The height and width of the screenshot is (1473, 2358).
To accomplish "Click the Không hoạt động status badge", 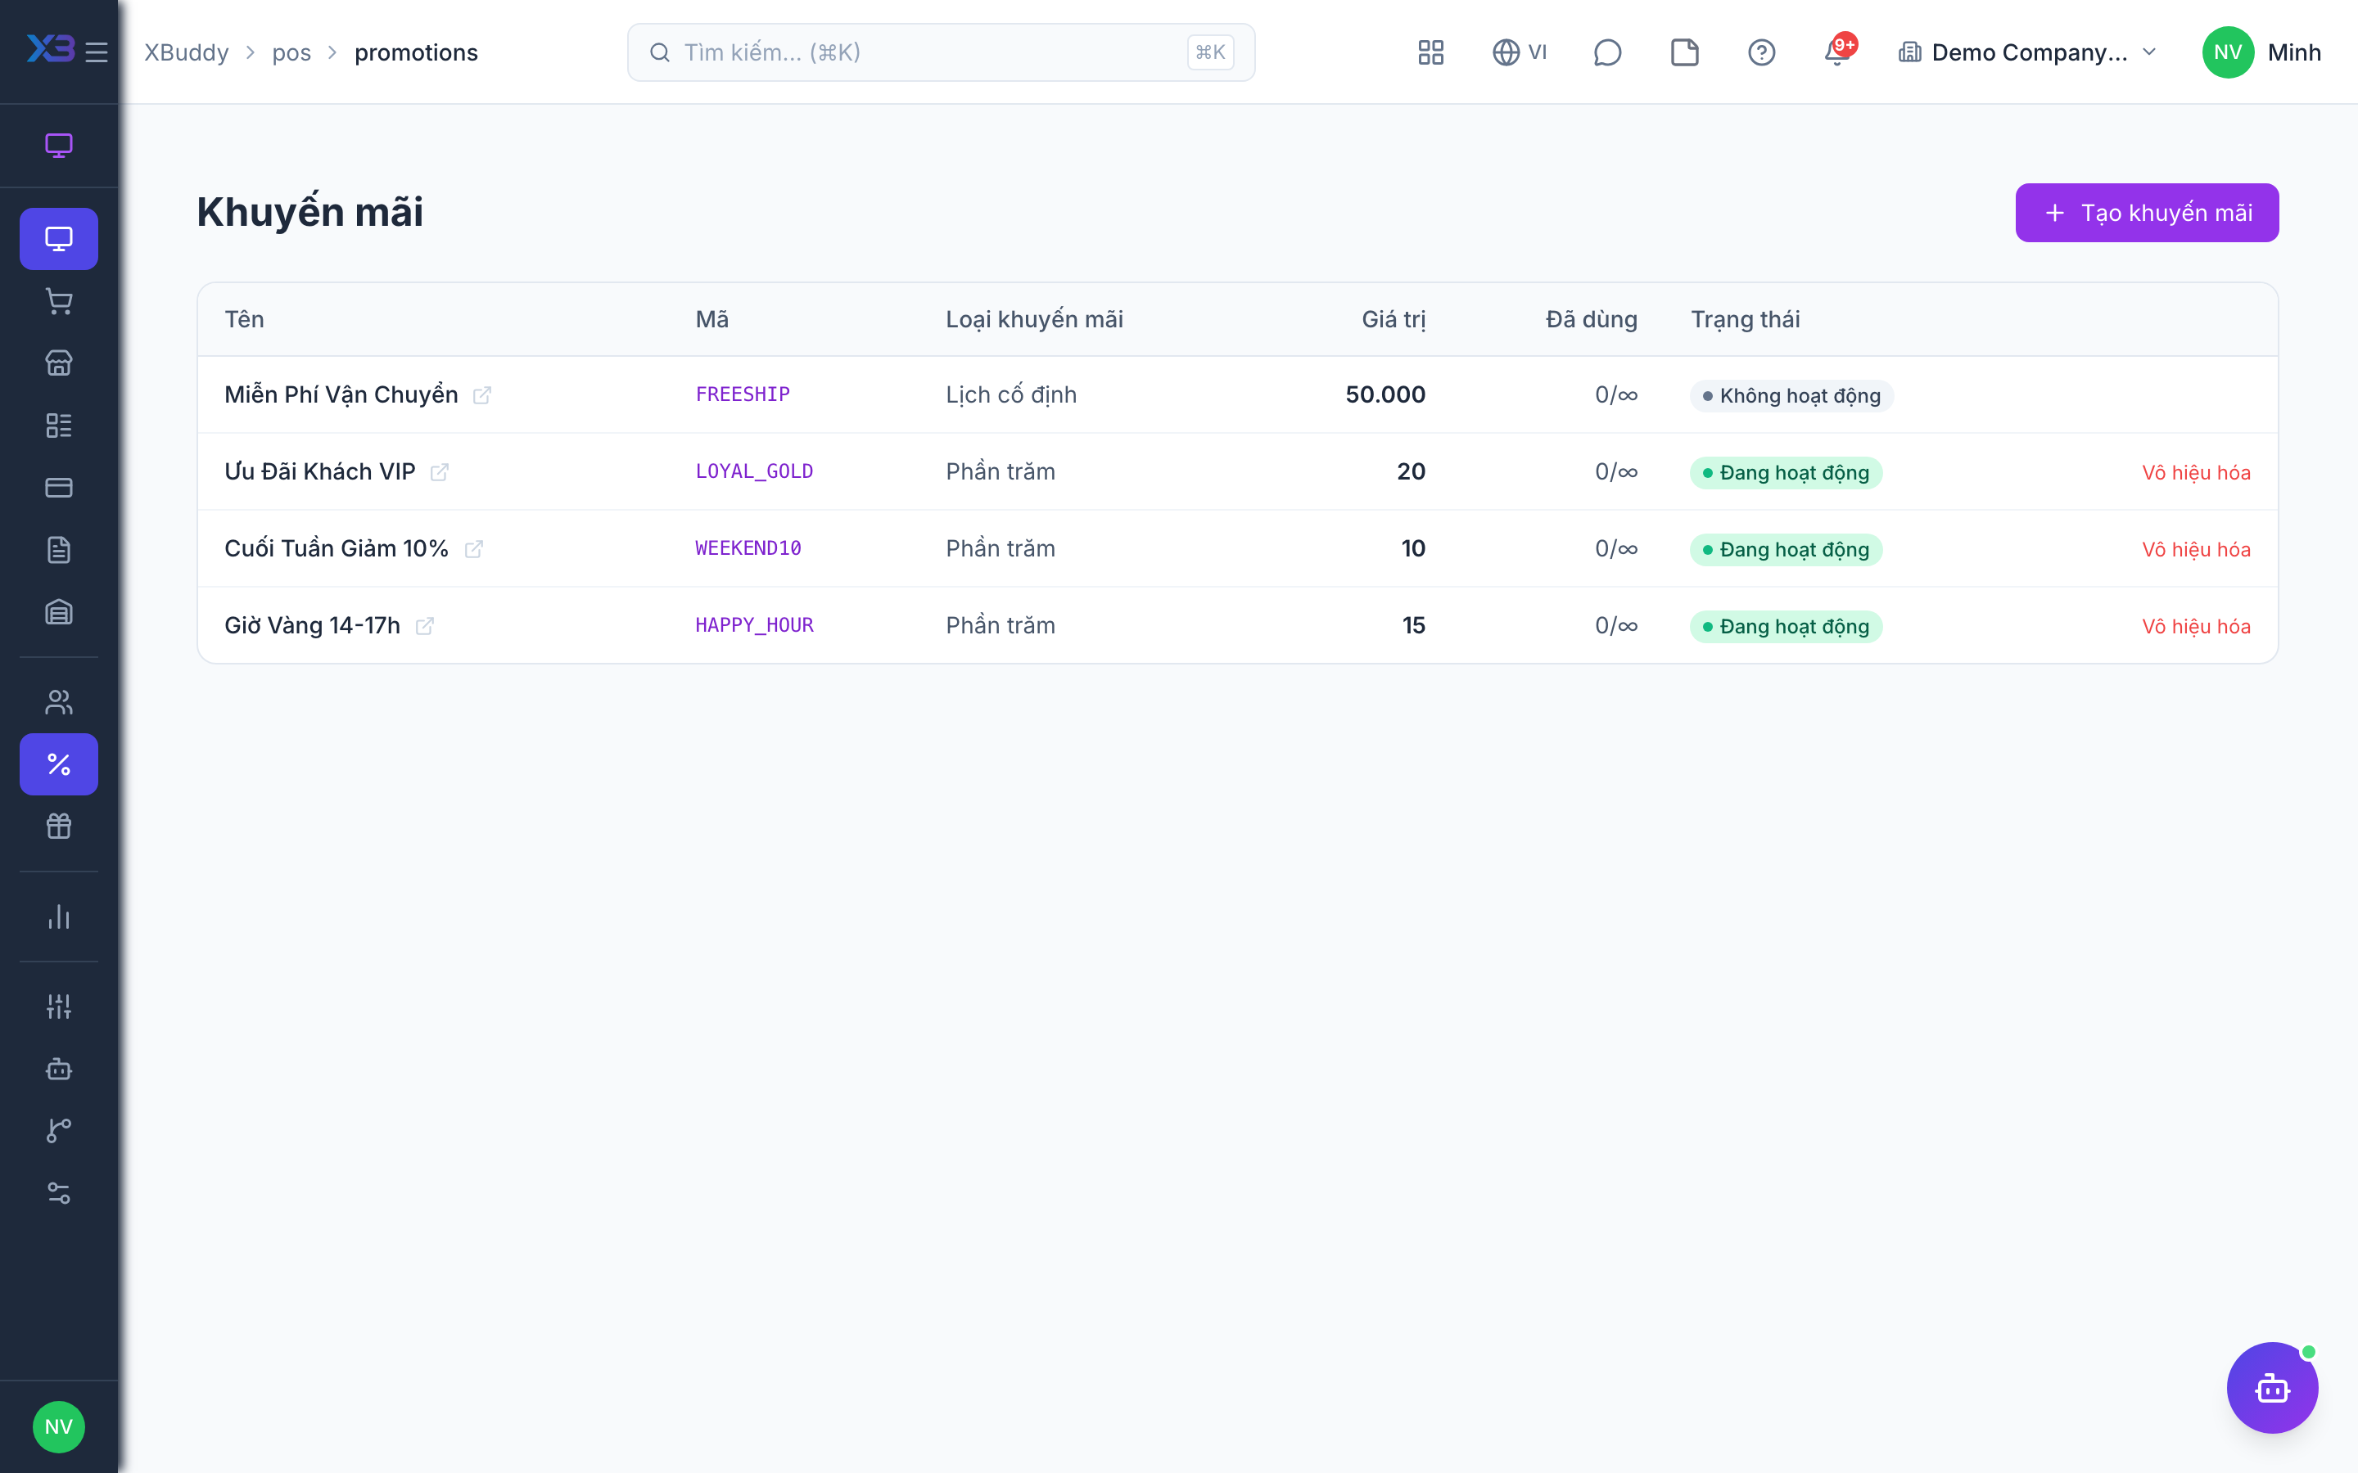I will (1791, 395).
